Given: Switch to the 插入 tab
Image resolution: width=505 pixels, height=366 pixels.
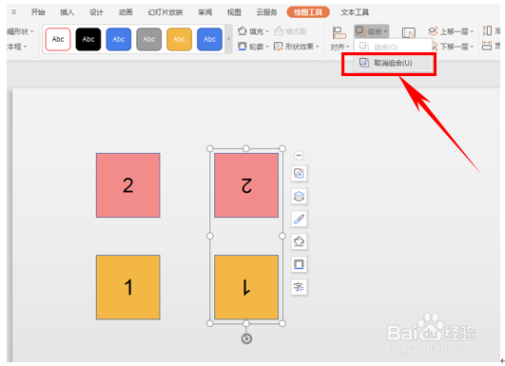Looking at the screenshot, I should pos(67,12).
